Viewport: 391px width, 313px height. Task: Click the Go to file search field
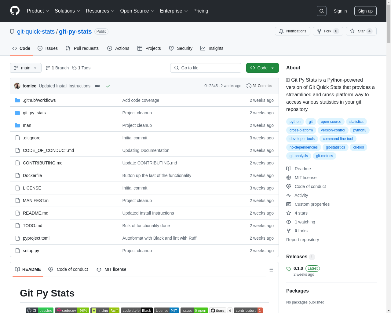point(206,68)
